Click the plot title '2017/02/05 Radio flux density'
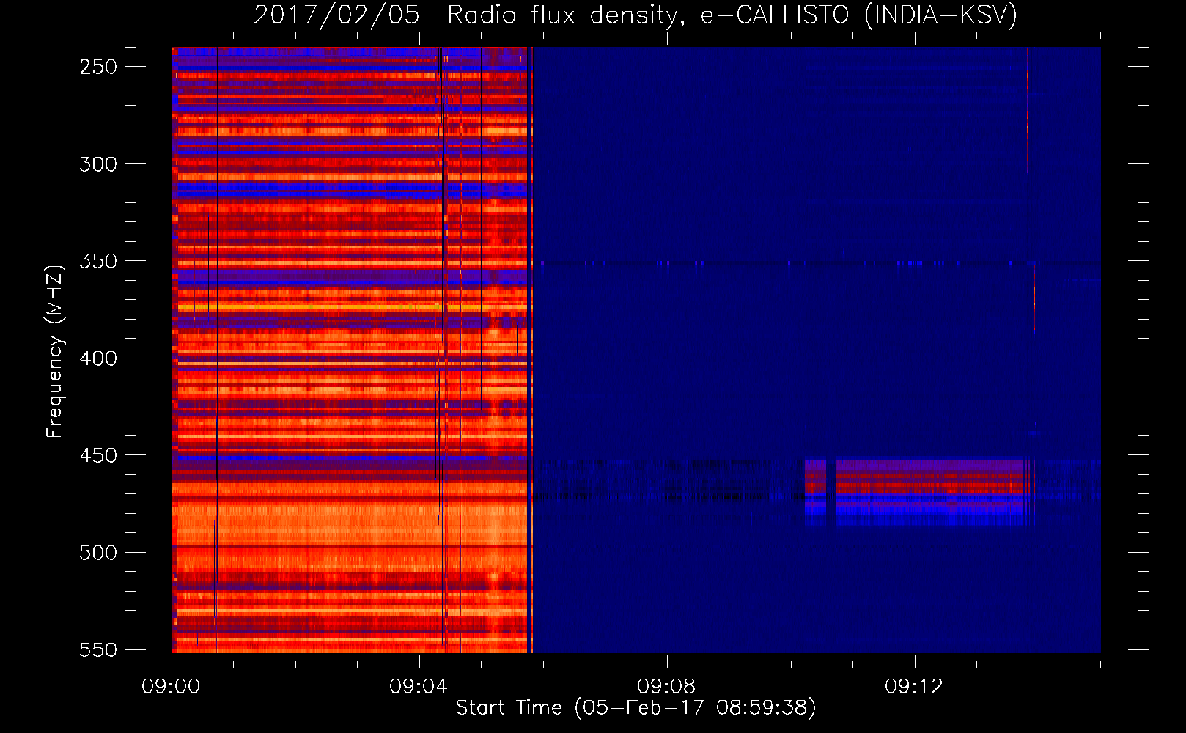Viewport: 1186px width, 733px height. pos(636,15)
